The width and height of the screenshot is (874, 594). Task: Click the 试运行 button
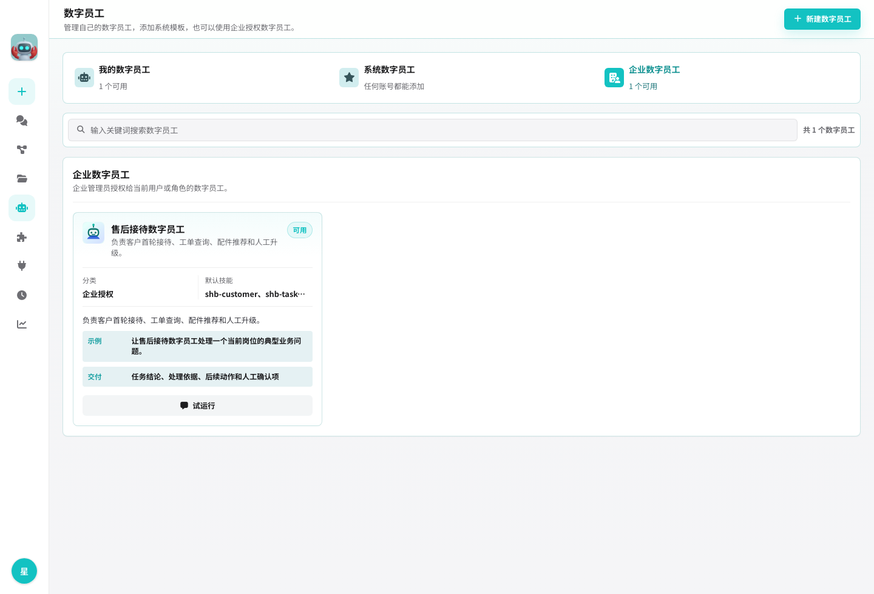click(197, 405)
